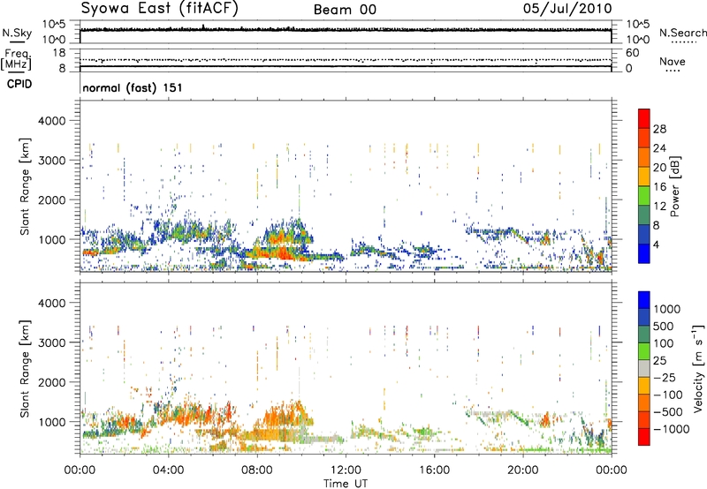The width and height of the screenshot is (707, 489).
Task: Click the "Syowa East (fitACF)" title
Action: tap(159, 8)
